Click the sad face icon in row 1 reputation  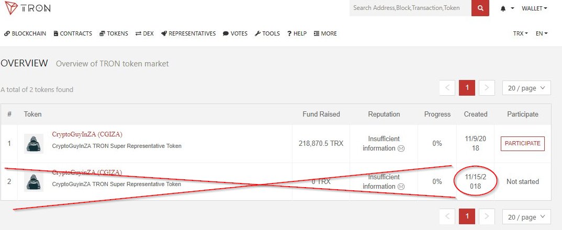401,148
